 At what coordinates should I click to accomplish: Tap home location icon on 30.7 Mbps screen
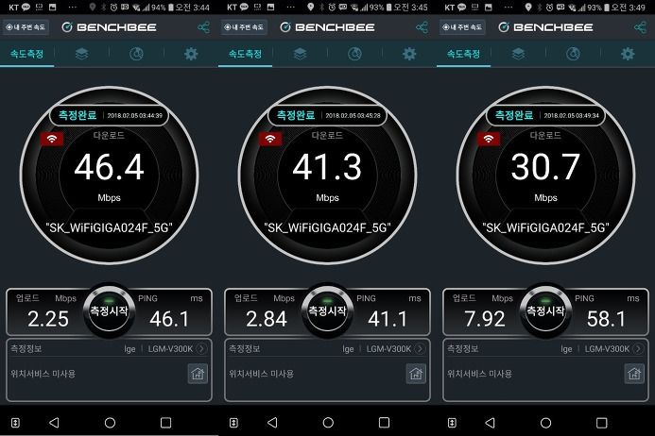(x=634, y=374)
